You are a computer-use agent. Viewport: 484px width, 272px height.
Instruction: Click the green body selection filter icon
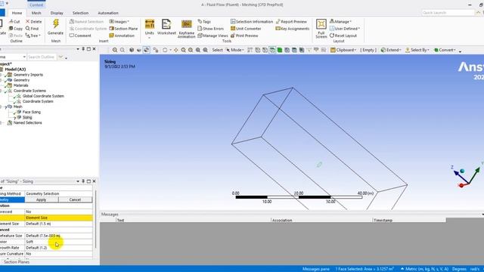point(280,50)
